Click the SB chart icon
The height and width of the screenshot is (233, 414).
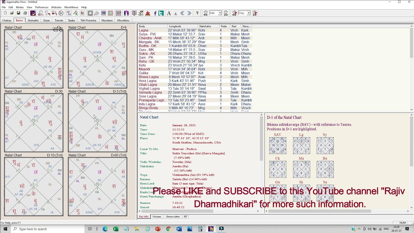pyautogui.click(x=103, y=13)
